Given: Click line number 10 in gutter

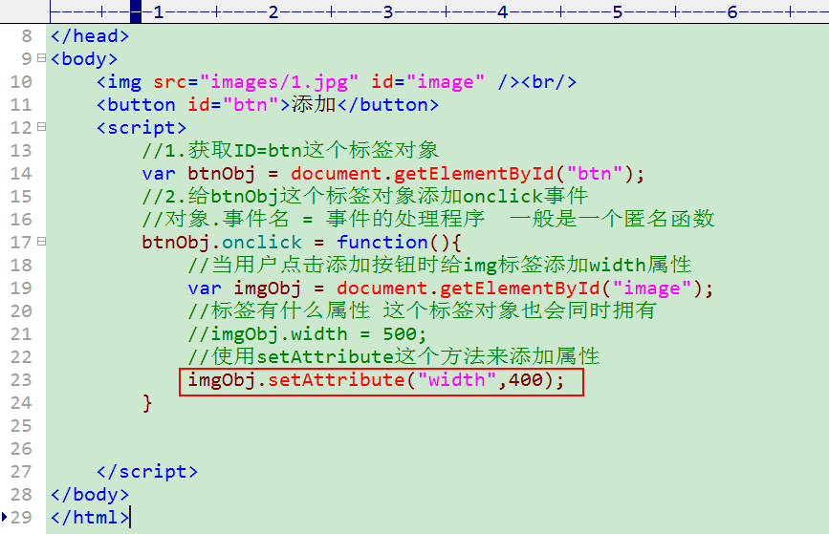Looking at the screenshot, I should 21,82.
